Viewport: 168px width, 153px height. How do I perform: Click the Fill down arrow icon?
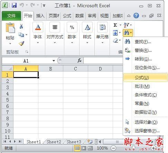coord(115,33)
